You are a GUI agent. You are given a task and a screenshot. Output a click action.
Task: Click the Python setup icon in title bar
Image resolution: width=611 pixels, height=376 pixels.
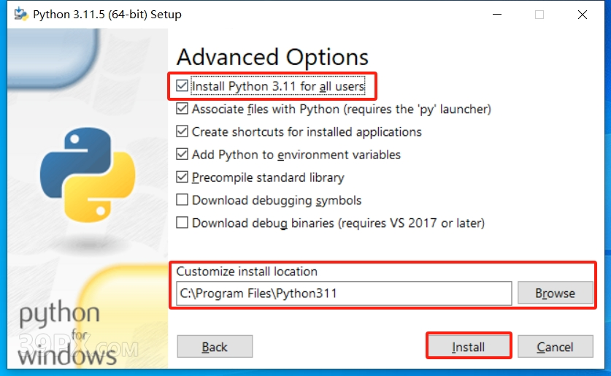[21, 14]
